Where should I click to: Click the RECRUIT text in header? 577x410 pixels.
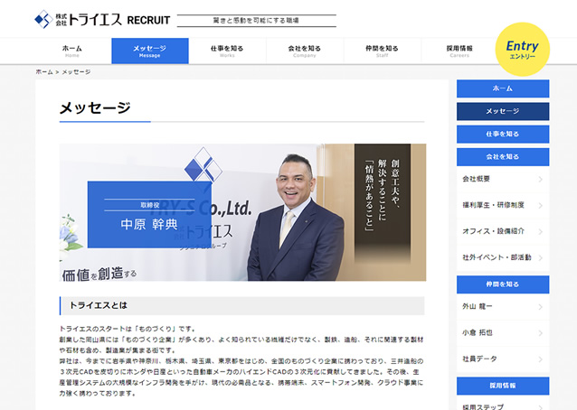point(148,20)
